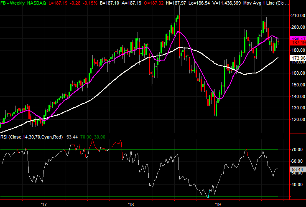
Task: Click the '17 year marker on time axis
Action: 44,204
